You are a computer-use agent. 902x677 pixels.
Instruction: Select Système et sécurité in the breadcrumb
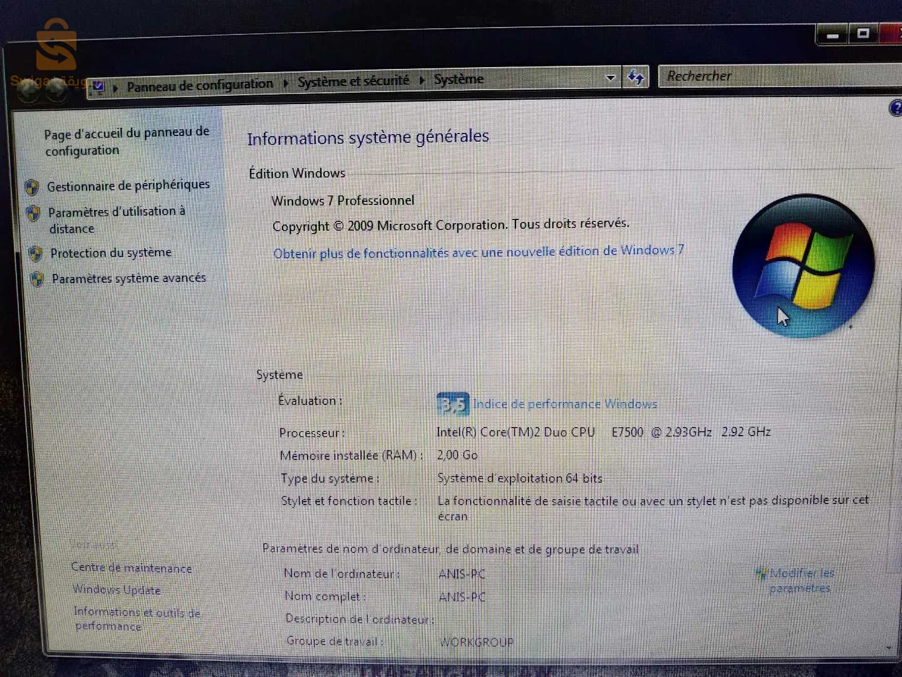353,81
